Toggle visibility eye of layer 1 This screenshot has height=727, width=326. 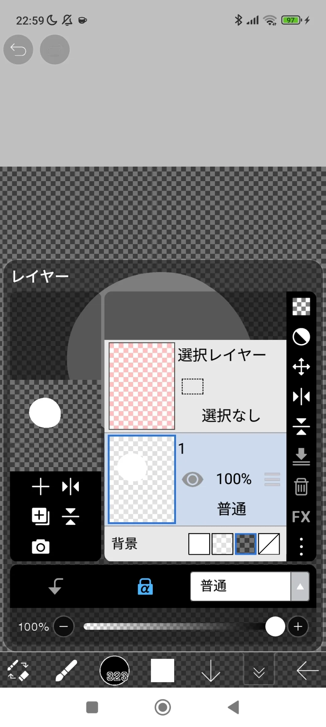tap(192, 479)
